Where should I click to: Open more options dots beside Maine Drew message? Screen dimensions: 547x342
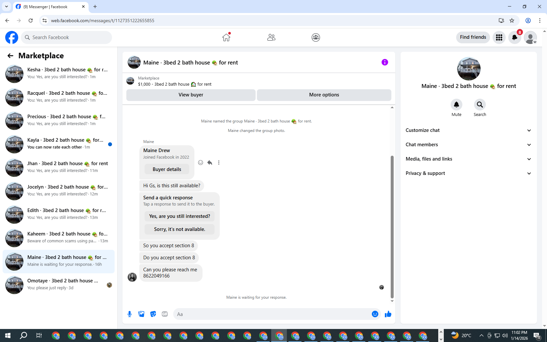[219, 163]
